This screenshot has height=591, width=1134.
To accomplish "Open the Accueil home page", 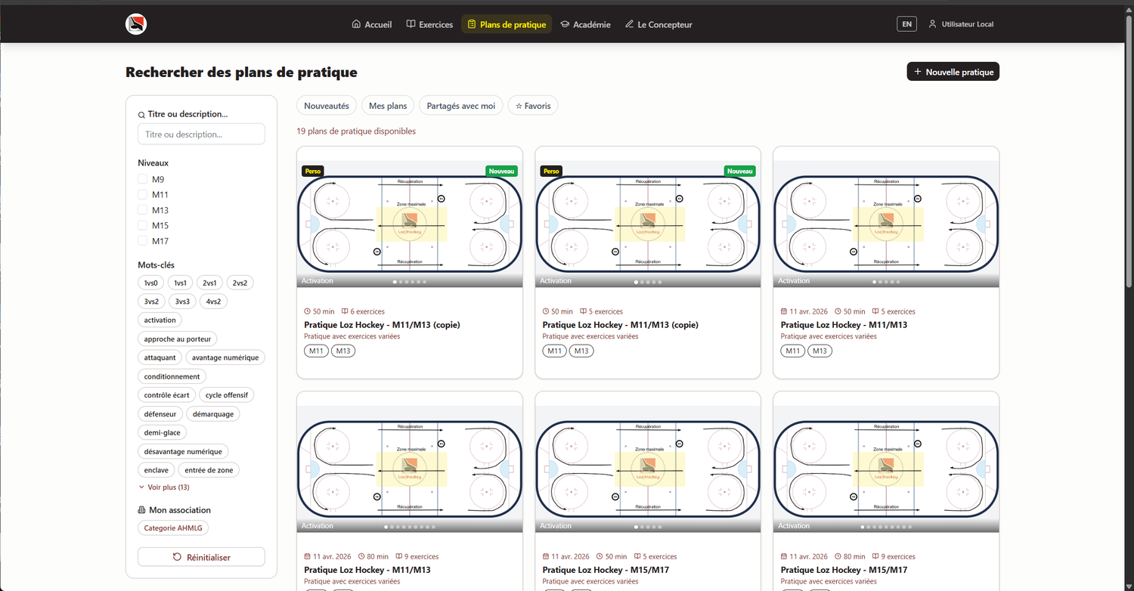I will click(x=372, y=24).
